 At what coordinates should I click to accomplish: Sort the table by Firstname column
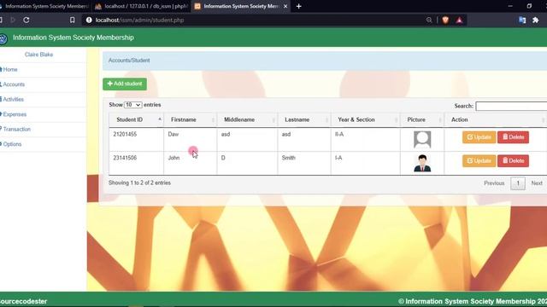tap(190, 119)
